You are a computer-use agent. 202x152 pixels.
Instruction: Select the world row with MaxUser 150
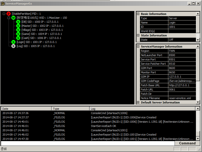click(x=42, y=18)
